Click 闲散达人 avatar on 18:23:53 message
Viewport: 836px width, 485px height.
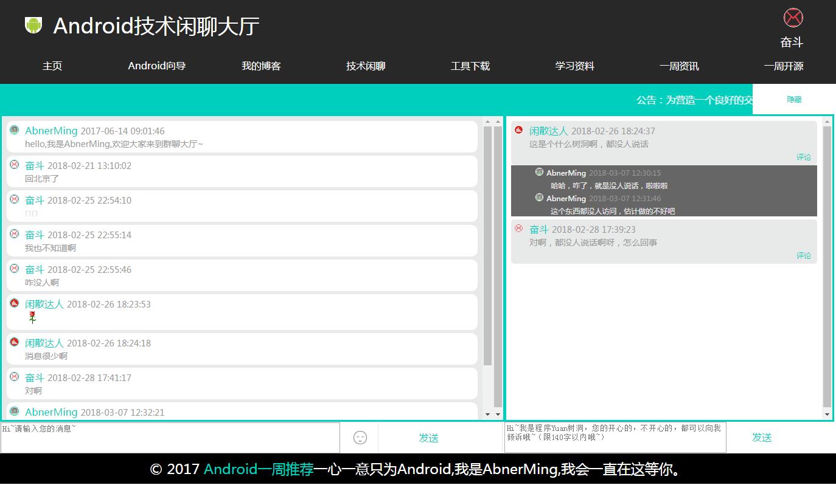[x=15, y=303]
